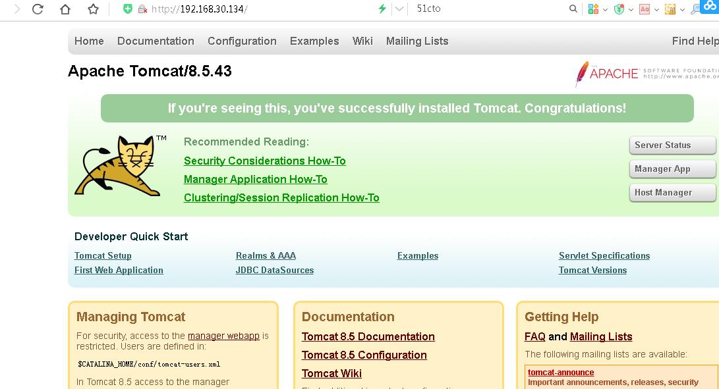Screen dimensions: 719x389
Task: Open the Tomcat Versions link
Action: pos(592,271)
